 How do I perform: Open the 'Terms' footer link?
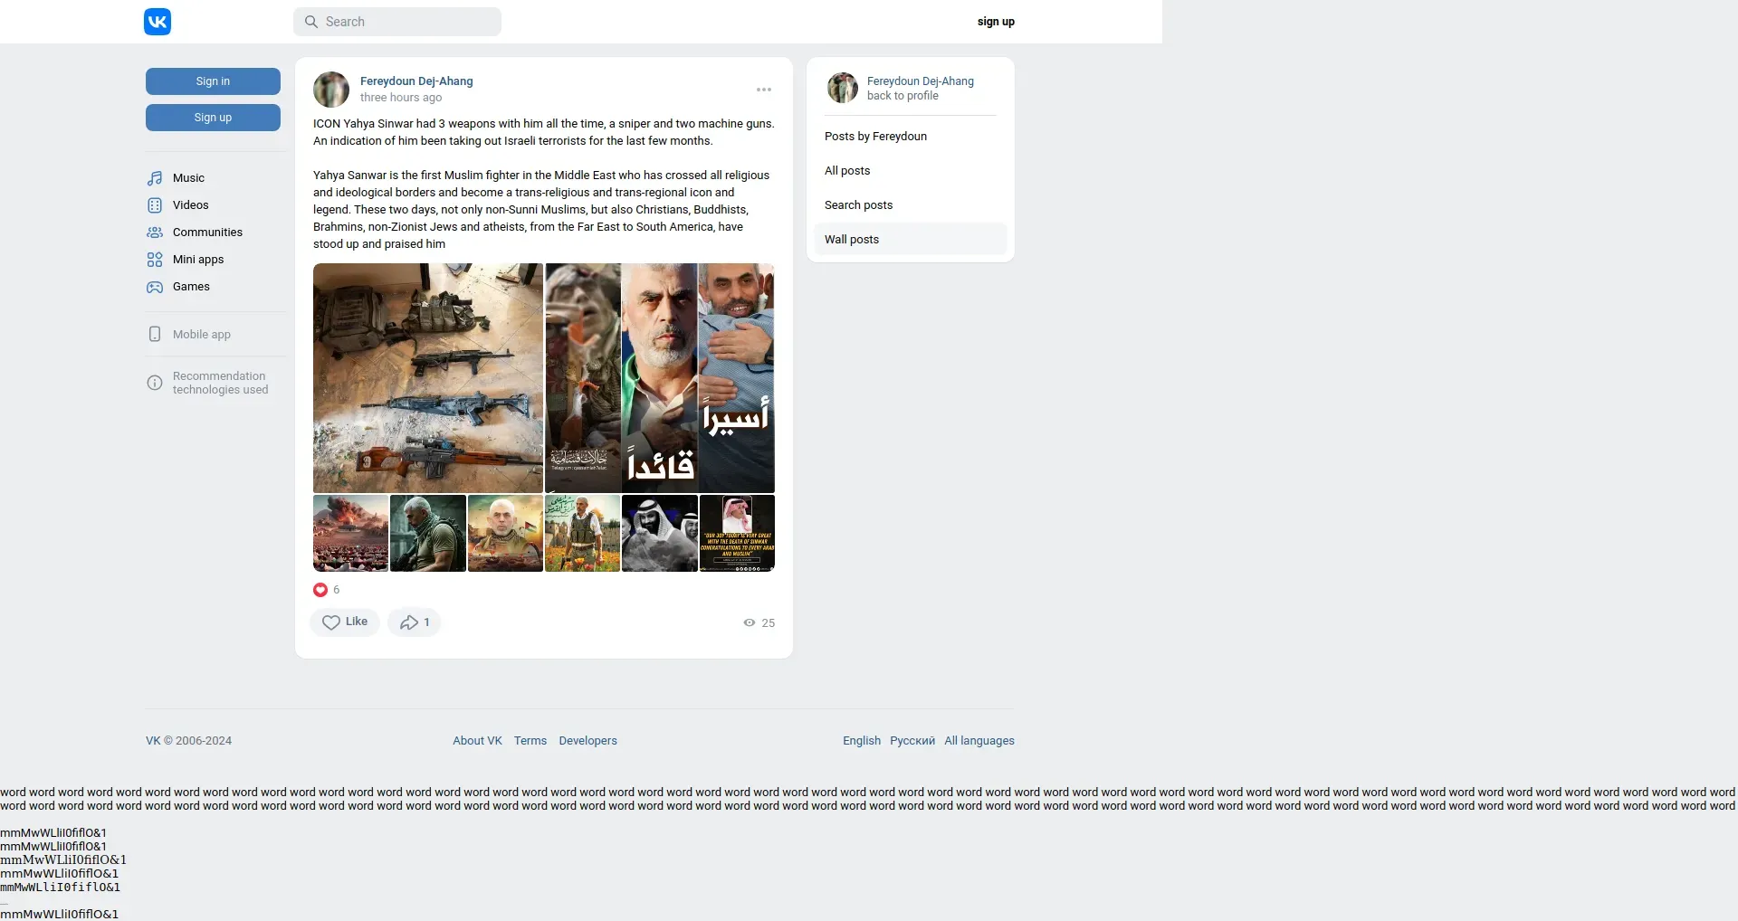(x=530, y=741)
